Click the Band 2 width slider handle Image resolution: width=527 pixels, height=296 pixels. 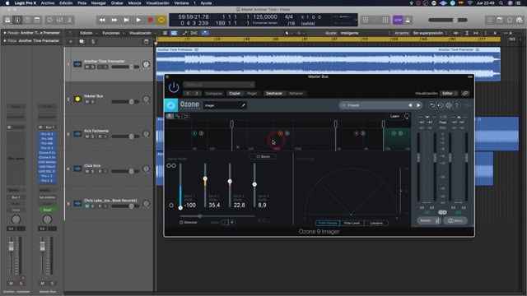205,178
